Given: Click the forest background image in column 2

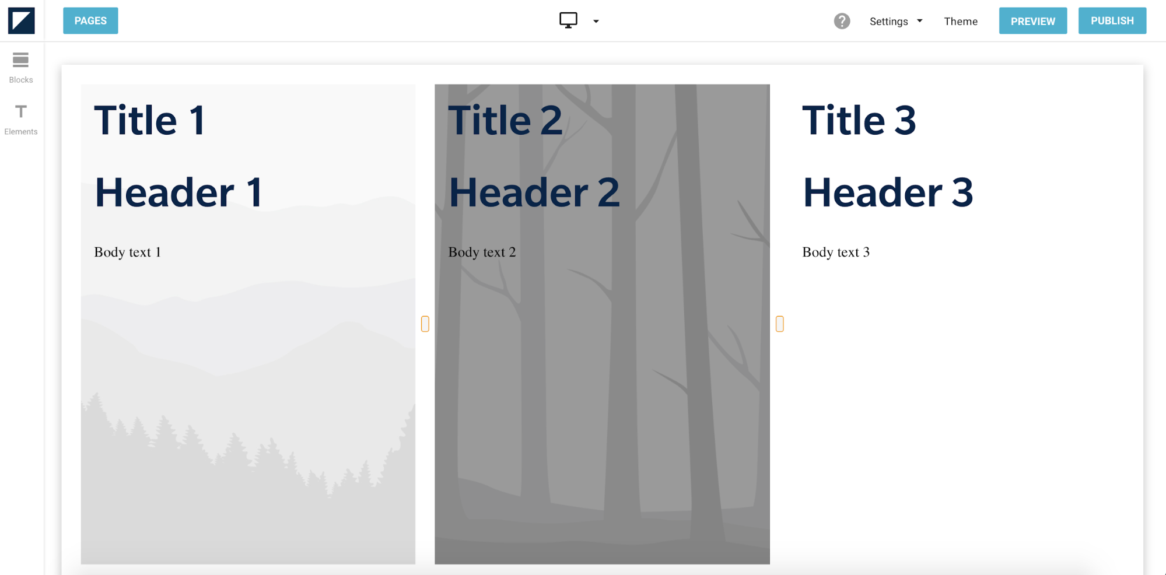Looking at the screenshot, I should tap(602, 408).
